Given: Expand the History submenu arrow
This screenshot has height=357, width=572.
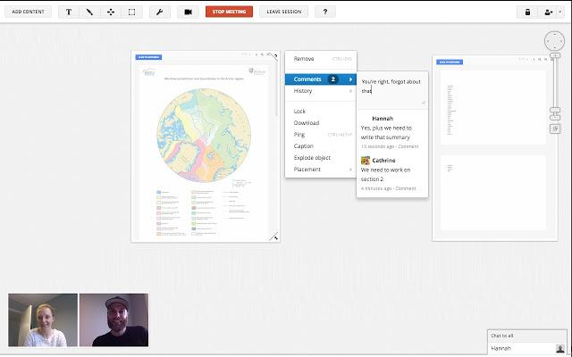Looking at the screenshot, I should [350, 91].
